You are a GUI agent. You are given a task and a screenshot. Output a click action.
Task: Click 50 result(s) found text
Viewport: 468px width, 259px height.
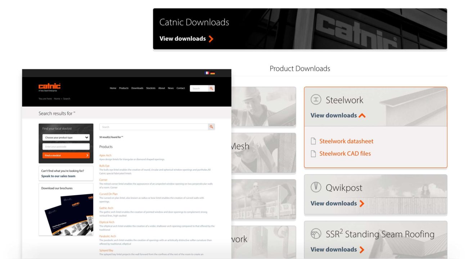(111, 137)
